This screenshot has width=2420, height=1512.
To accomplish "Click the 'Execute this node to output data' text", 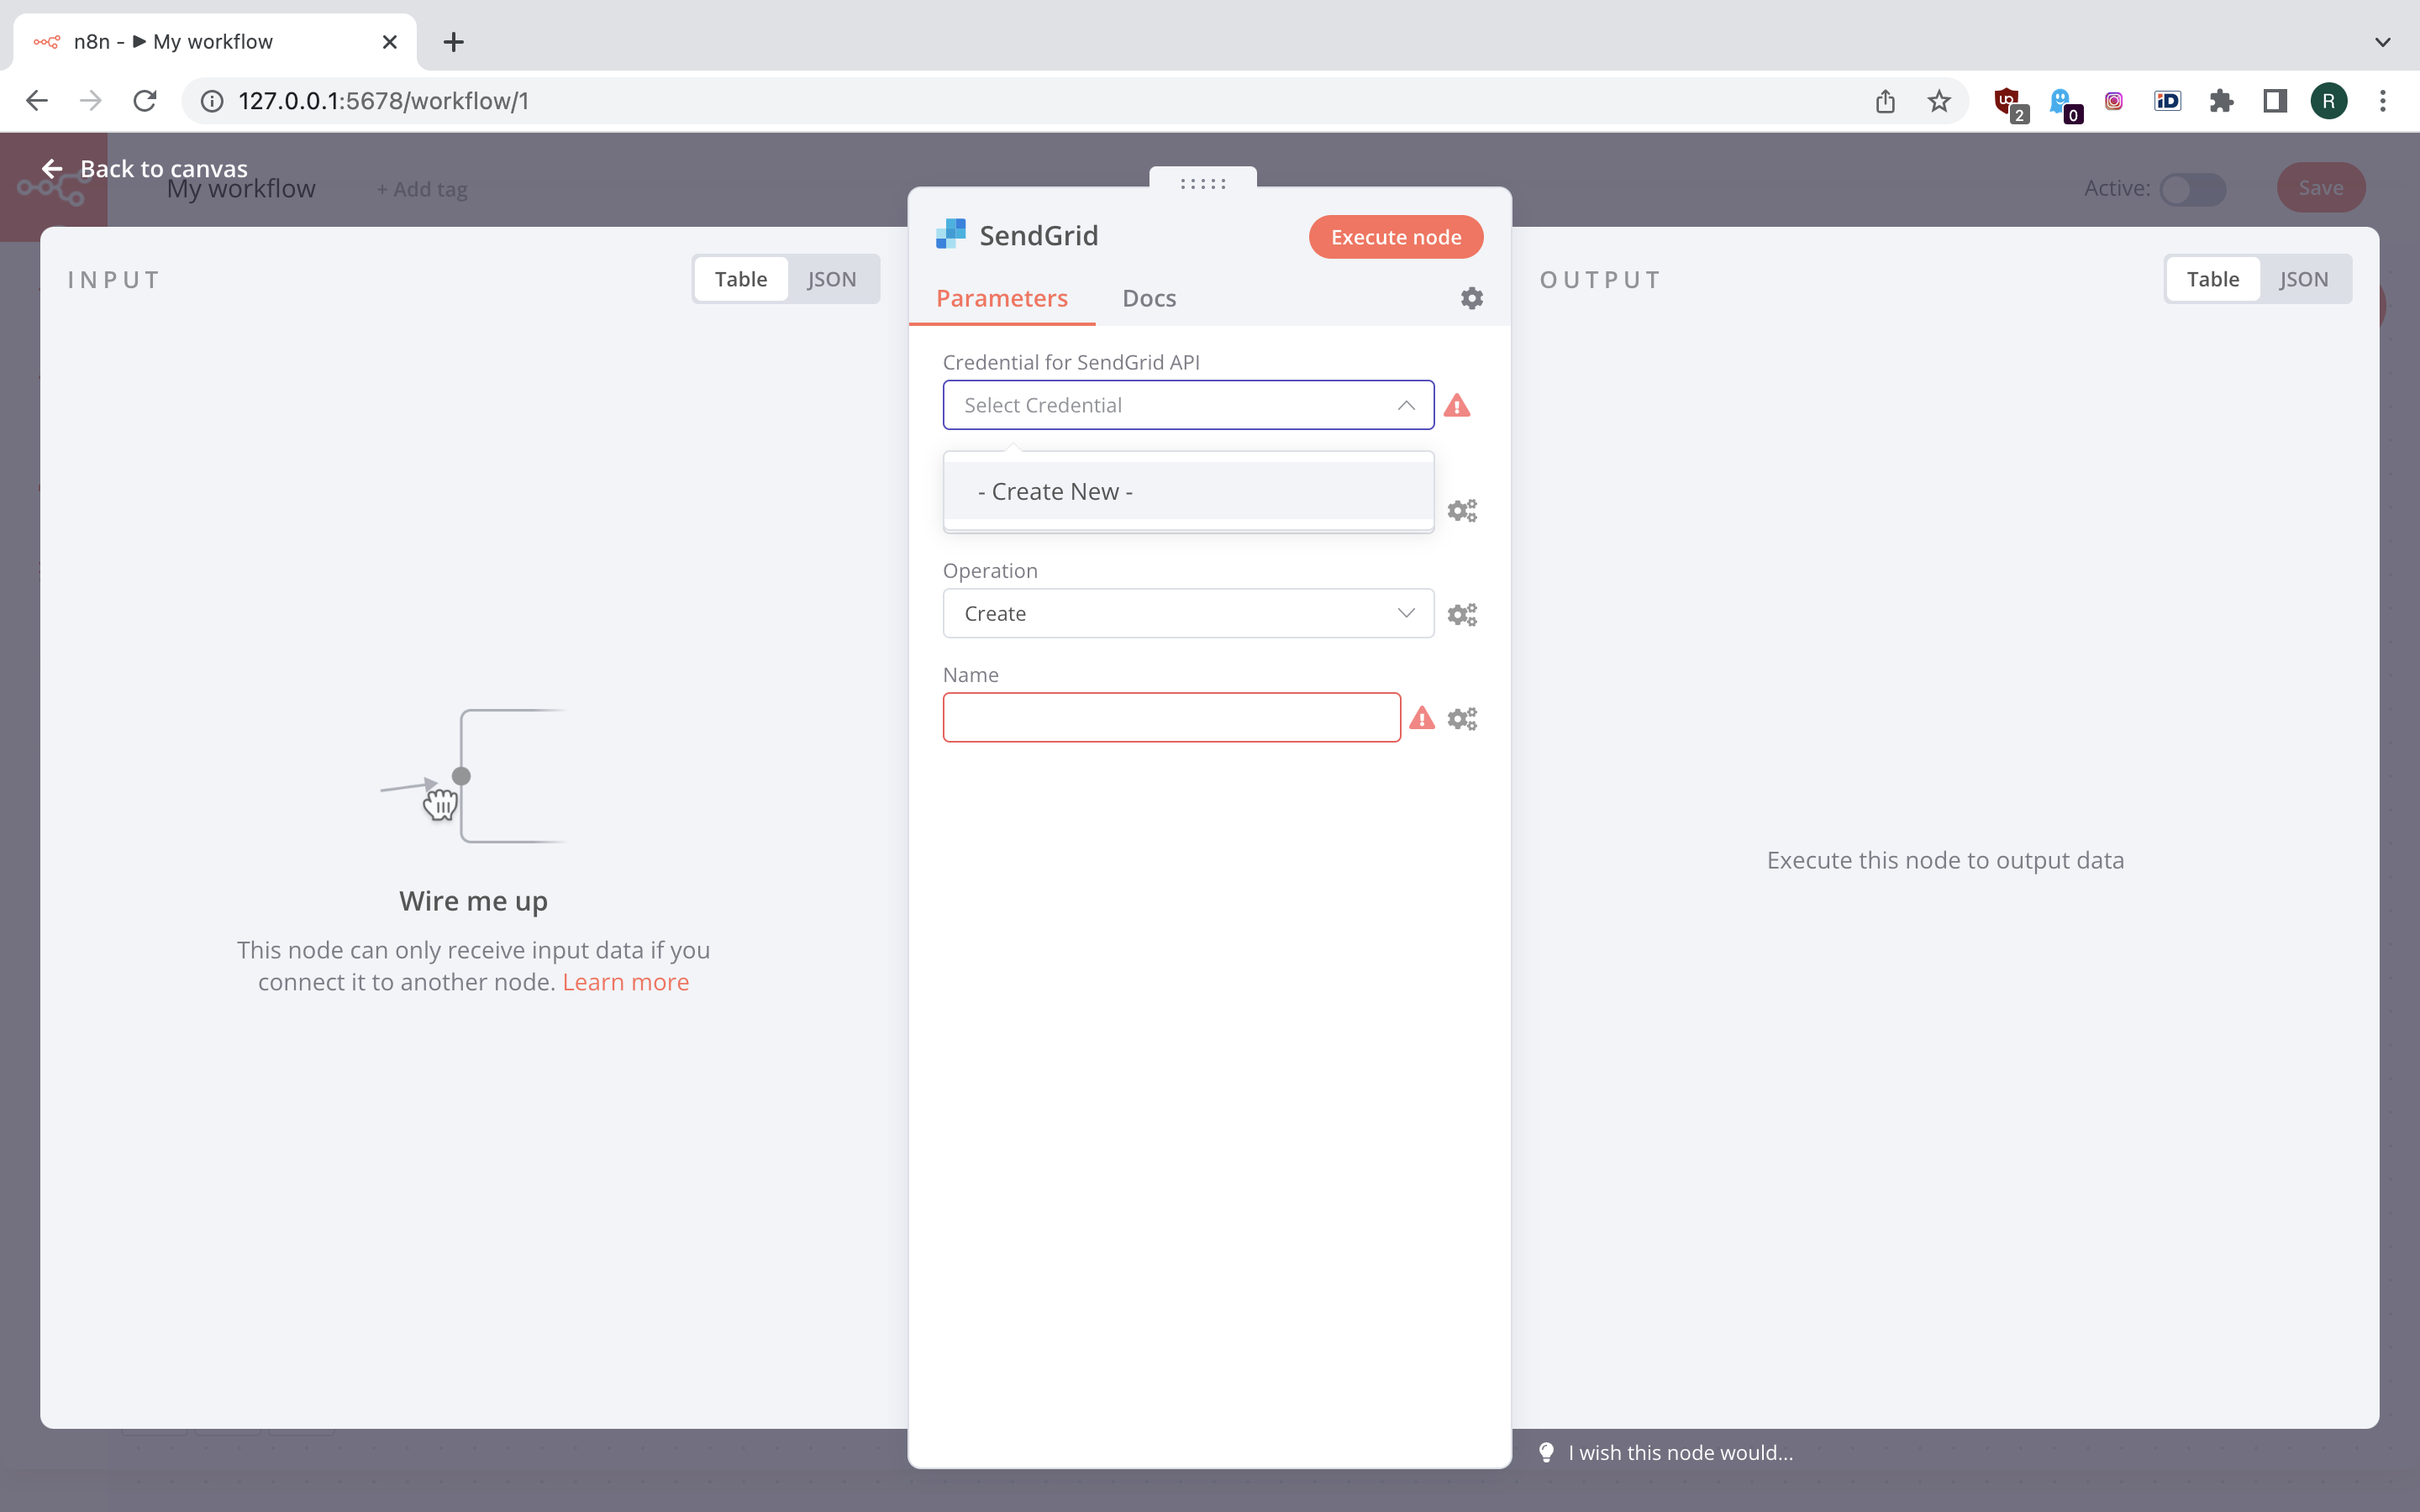I will coord(1945,860).
